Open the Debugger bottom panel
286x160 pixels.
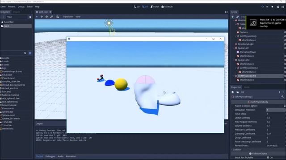tap(50, 156)
